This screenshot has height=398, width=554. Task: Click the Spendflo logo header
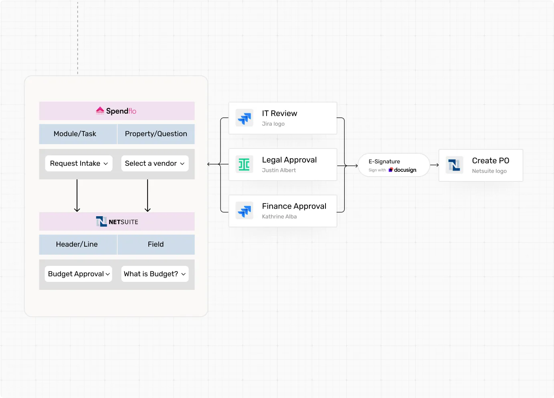point(117,111)
